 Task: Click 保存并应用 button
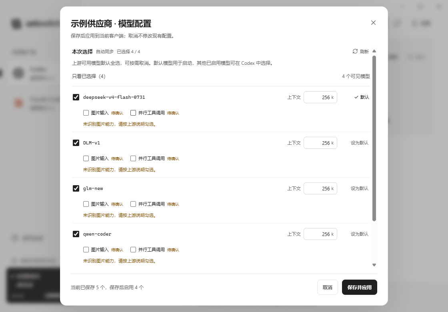click(360, 287)
